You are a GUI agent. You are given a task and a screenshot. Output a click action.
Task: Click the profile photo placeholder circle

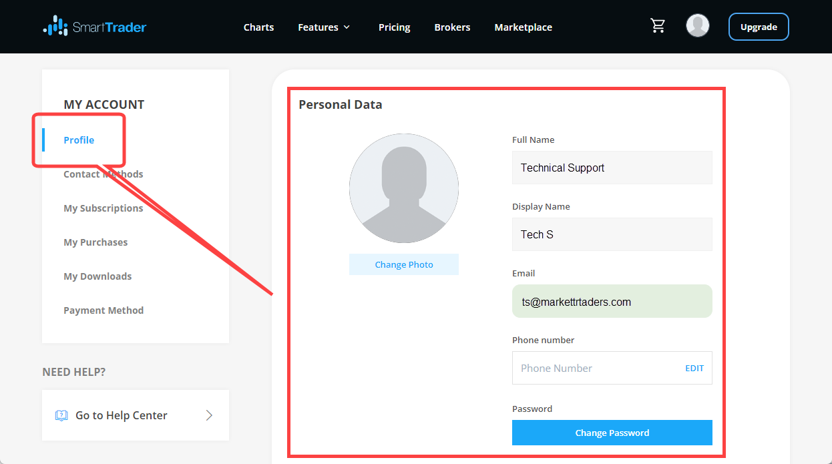[x=403, y=189]
